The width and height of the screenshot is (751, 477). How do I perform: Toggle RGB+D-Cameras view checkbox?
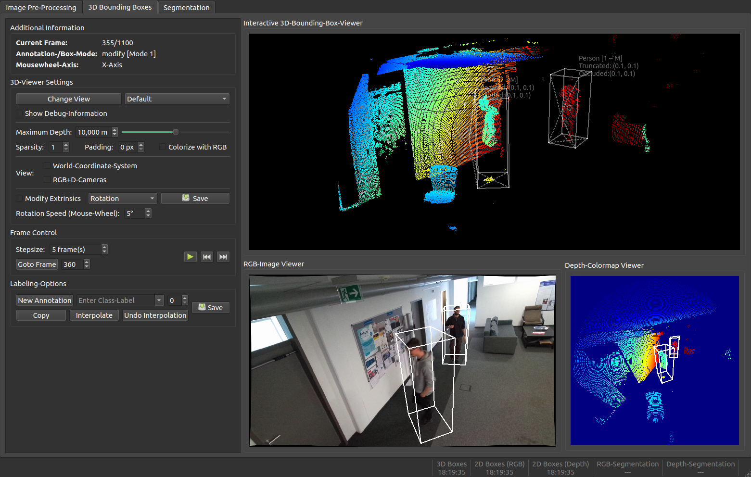tap(47, 180)
